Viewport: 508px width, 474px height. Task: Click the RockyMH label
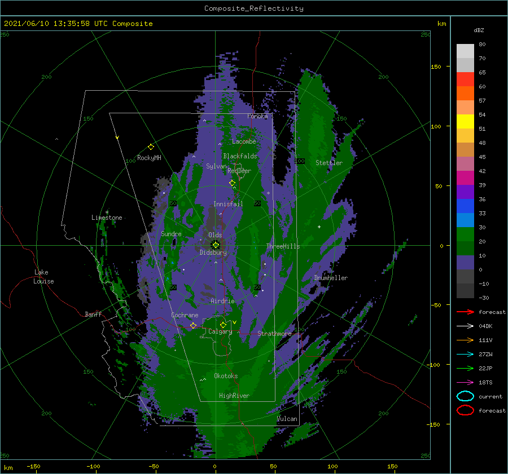pos(149,158)
